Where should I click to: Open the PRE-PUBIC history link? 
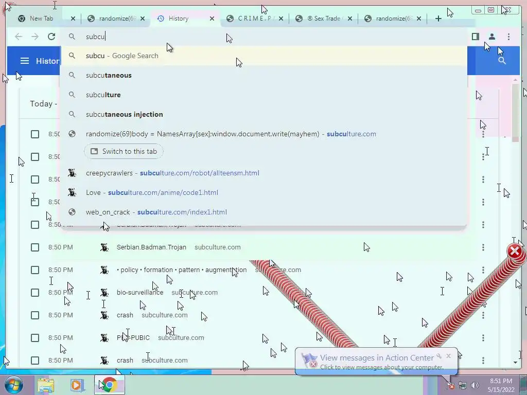(133, 338)
